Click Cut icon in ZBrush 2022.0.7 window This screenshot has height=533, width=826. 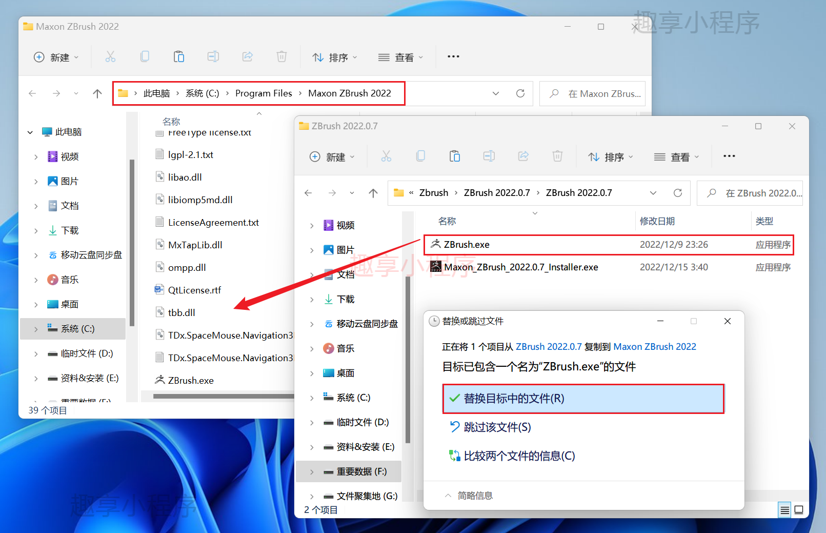386,156
